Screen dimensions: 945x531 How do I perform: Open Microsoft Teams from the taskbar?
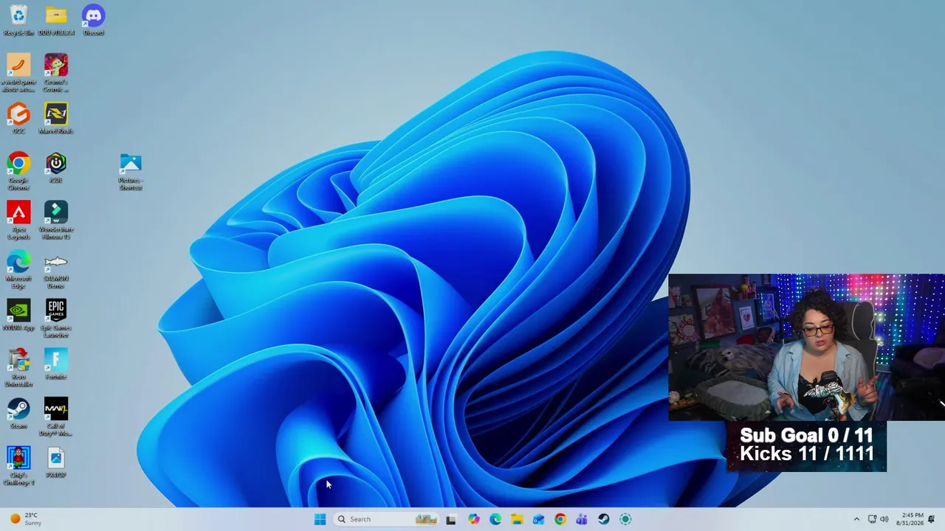tap(582, 519)
